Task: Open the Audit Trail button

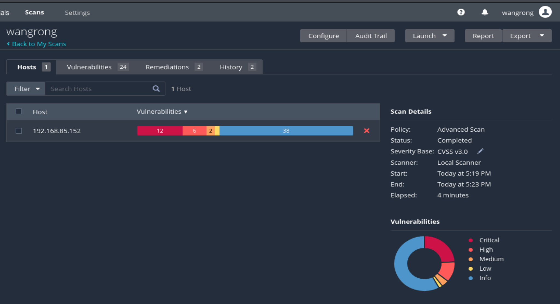Action: [371, 36]
